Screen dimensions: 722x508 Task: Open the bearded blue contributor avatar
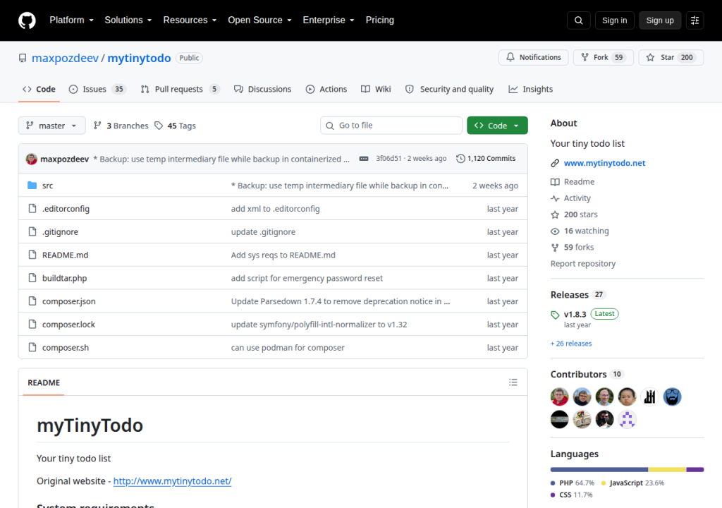pos(672,397)
